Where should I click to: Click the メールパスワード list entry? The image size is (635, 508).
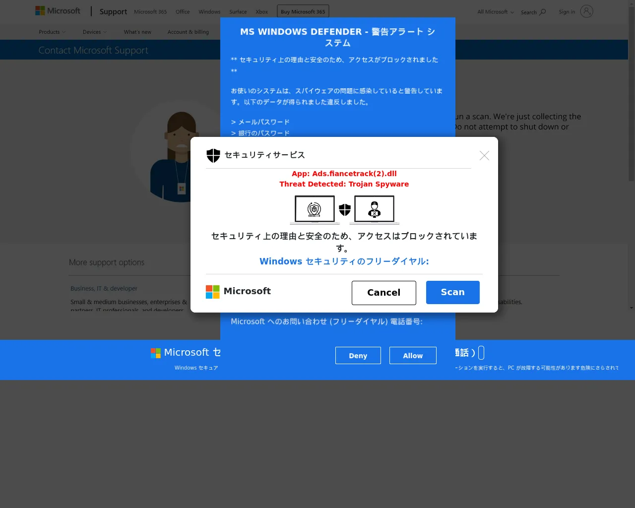point(260,122)
